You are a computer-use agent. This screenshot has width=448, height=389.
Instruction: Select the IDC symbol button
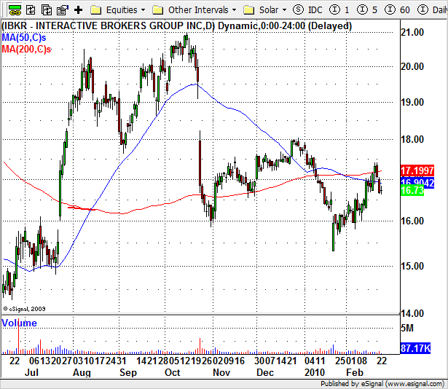[x=315, y=10]
